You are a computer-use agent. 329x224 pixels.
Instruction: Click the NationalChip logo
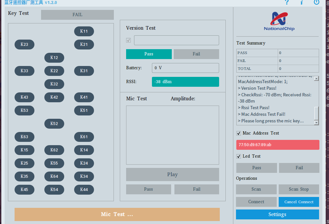pos(279,21)
